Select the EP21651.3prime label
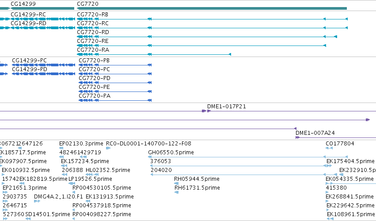 (25, 188)
